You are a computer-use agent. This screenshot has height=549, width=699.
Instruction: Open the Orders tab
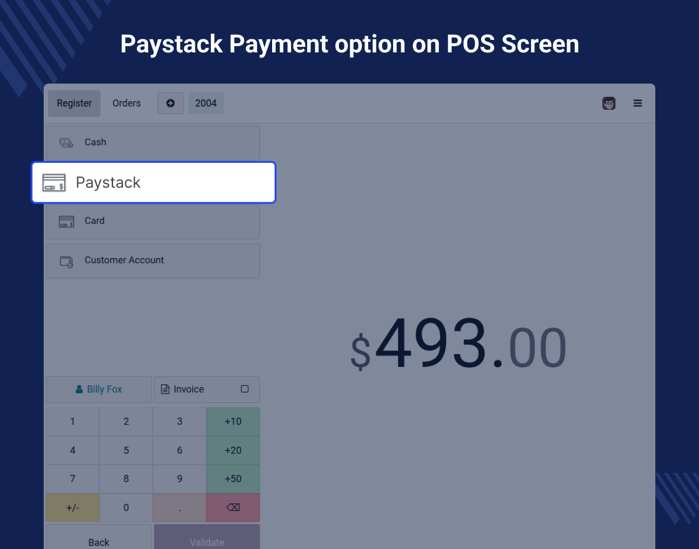click(x=127, y=104)
